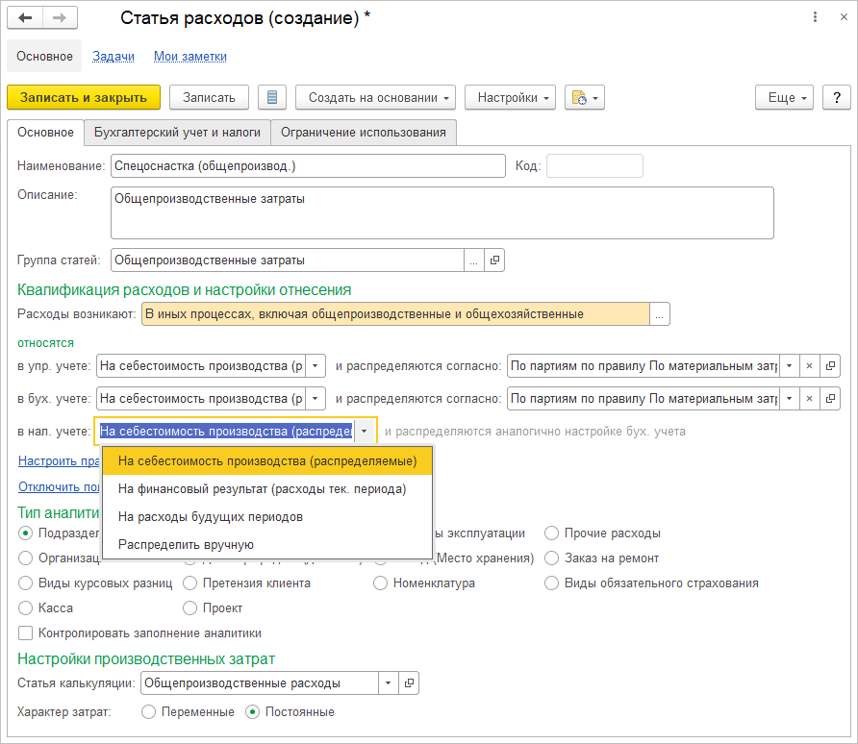Open the Статья калькуляции item form icon
Viewport: 858px width, 744px height.
pos(410,683)
